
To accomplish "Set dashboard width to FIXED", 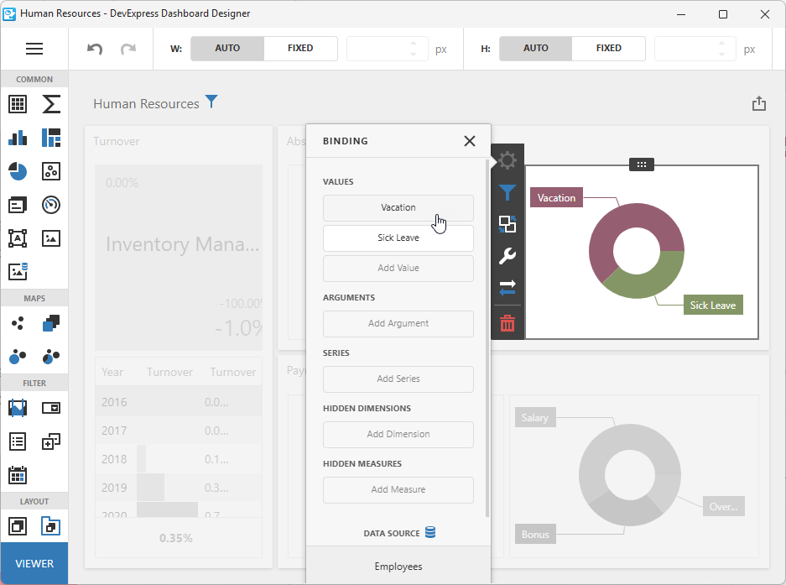I will coord(300,48).
